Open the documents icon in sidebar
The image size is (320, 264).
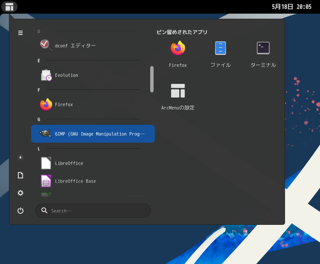[x=20, y=175]
